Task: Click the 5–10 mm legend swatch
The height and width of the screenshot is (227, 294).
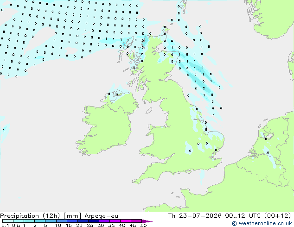Action: click(x=51, y=221)
